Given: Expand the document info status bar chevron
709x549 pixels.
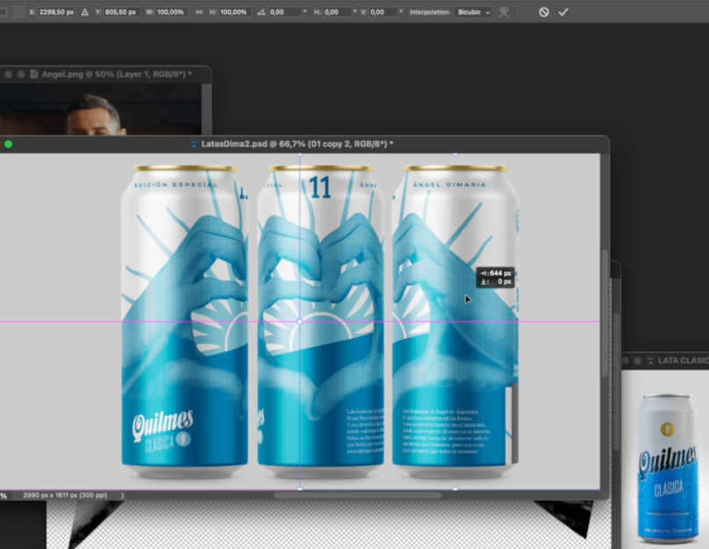Looking at the screenshot, I should tap(122, 495).
